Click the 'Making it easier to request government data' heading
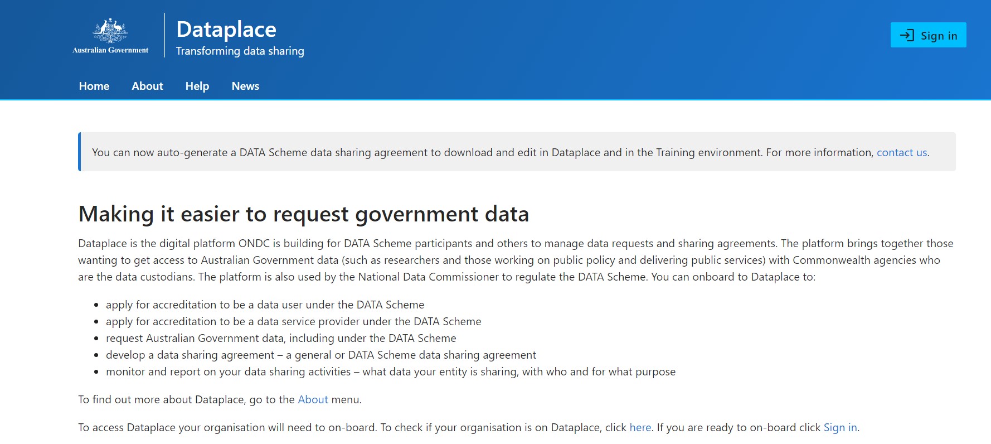The height and width of the screenshot is (444, 991). point(304,214)
